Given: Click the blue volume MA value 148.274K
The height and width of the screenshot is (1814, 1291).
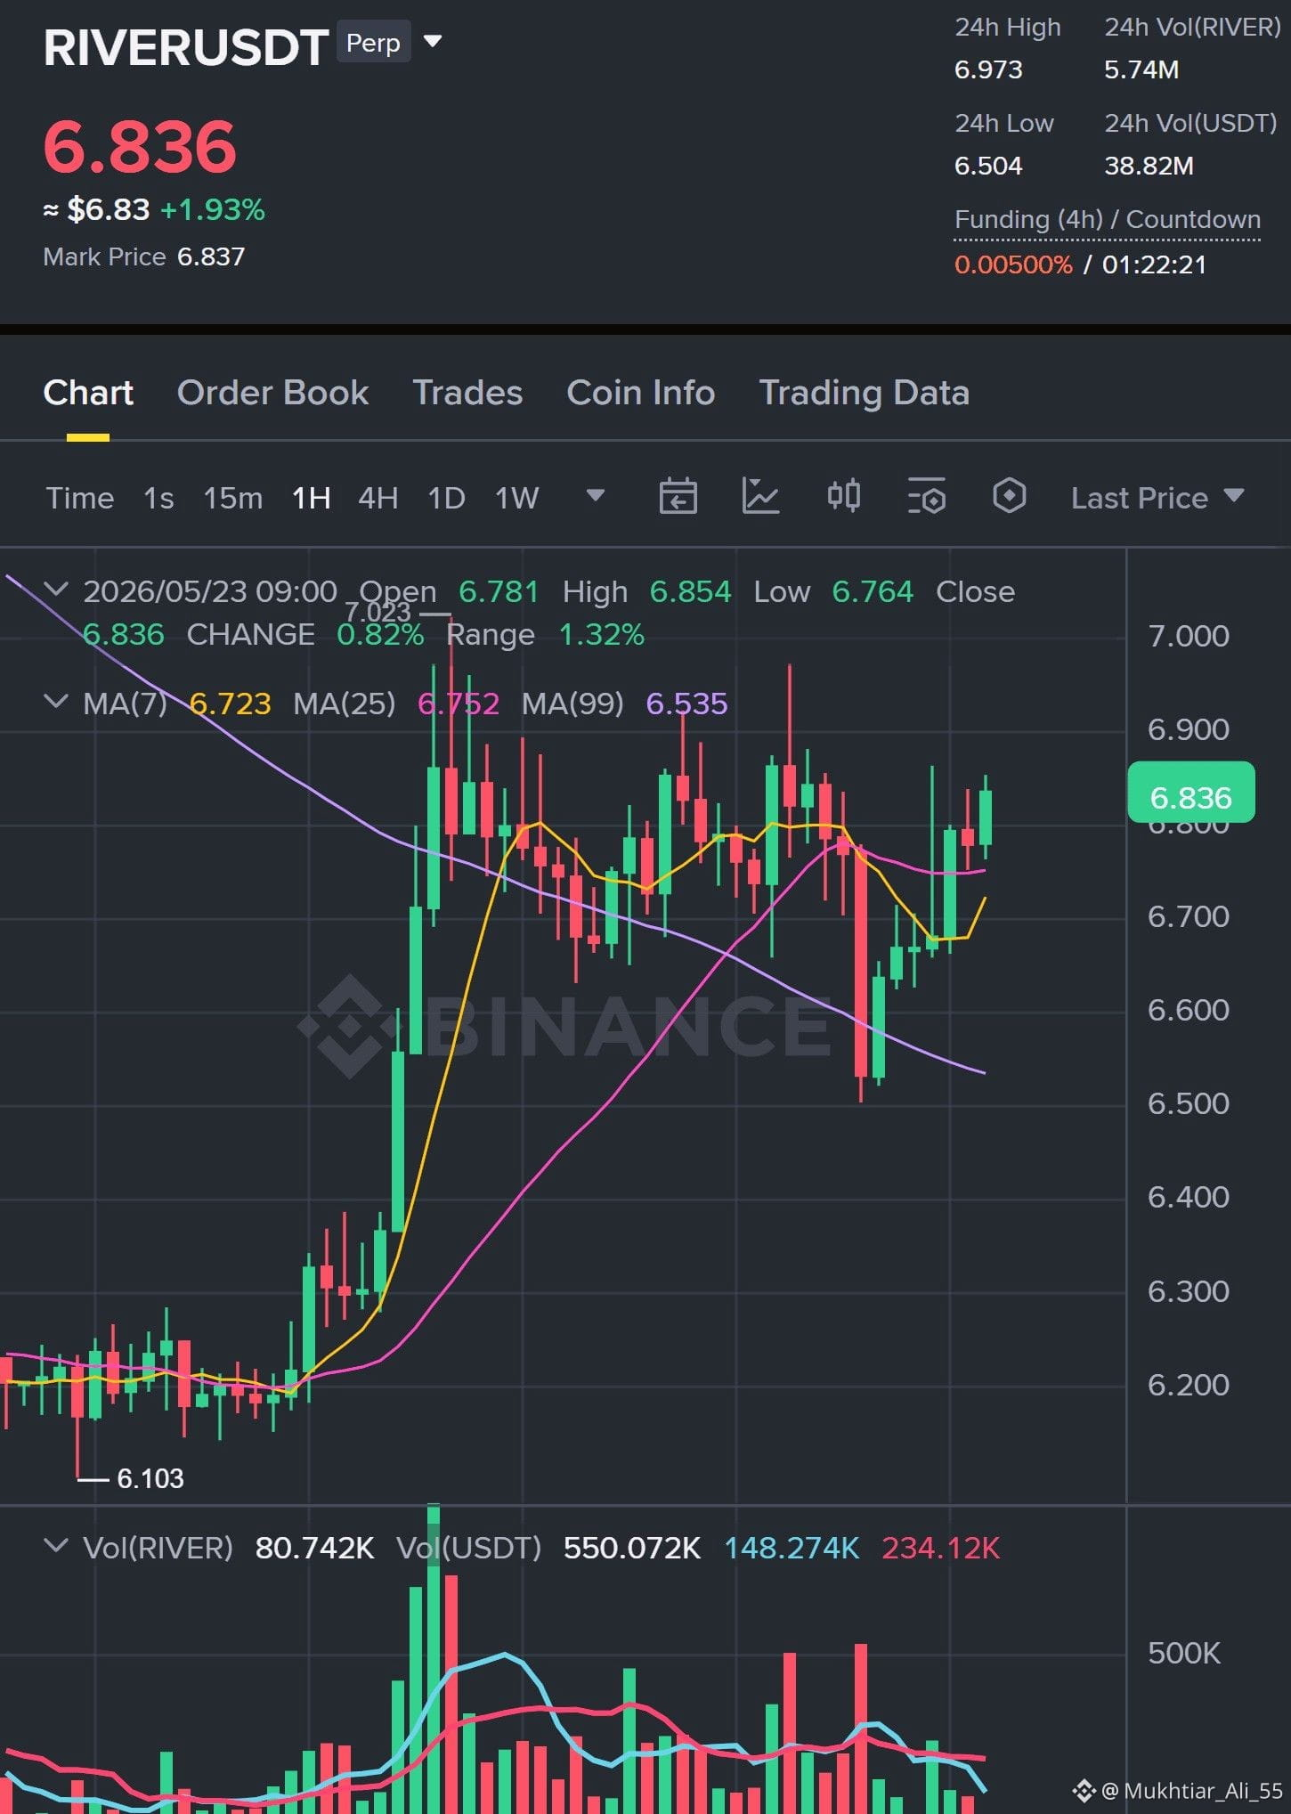Looking at the screenshot, I should (x=792, y=1548).
